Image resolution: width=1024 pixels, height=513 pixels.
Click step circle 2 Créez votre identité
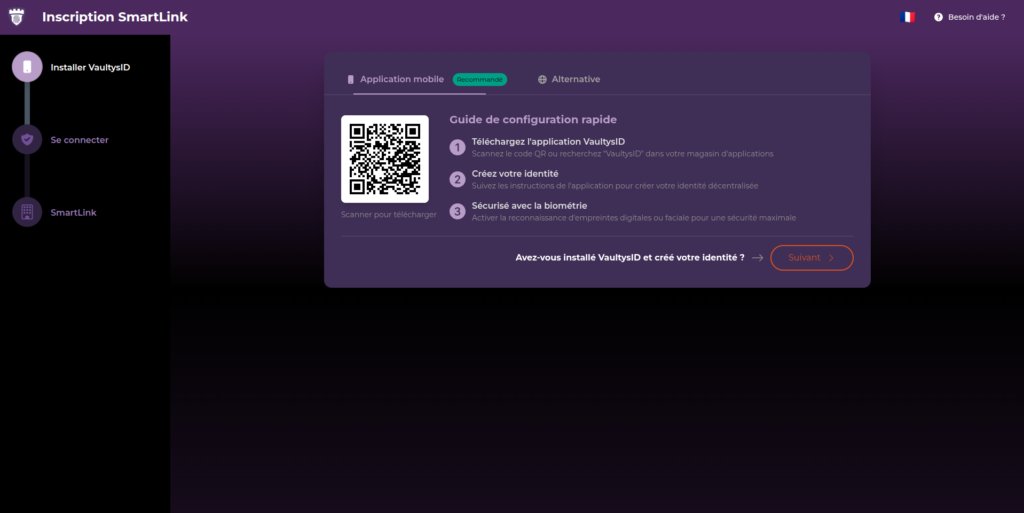pyautogui.click(x=458, y=179)
